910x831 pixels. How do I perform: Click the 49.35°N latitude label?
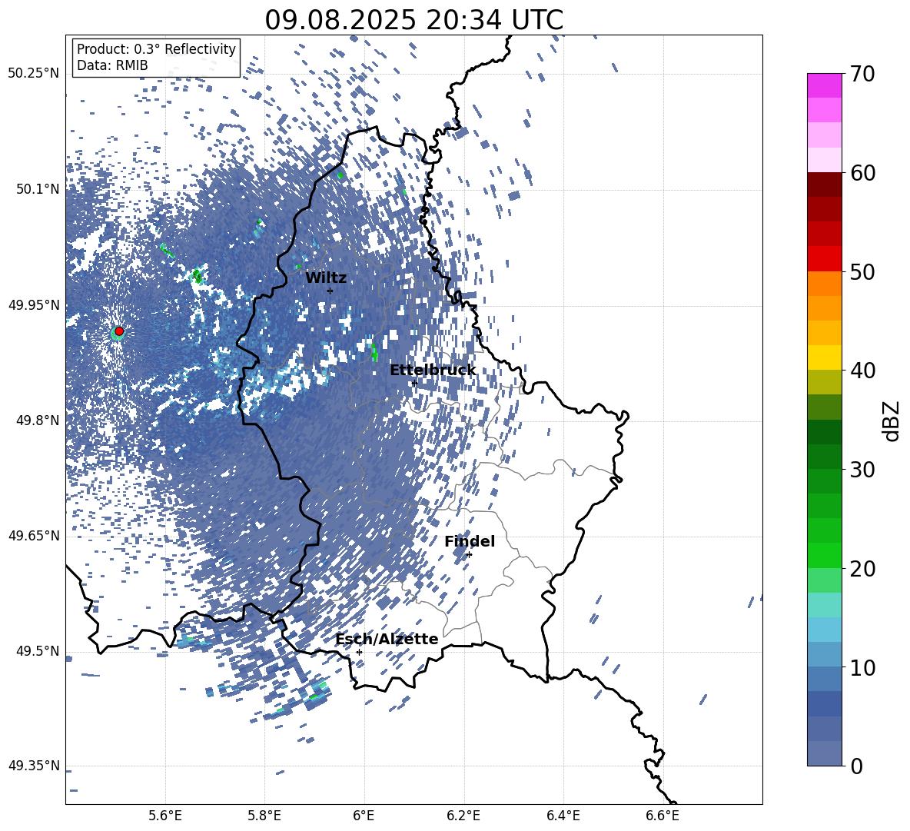(34, 766)
